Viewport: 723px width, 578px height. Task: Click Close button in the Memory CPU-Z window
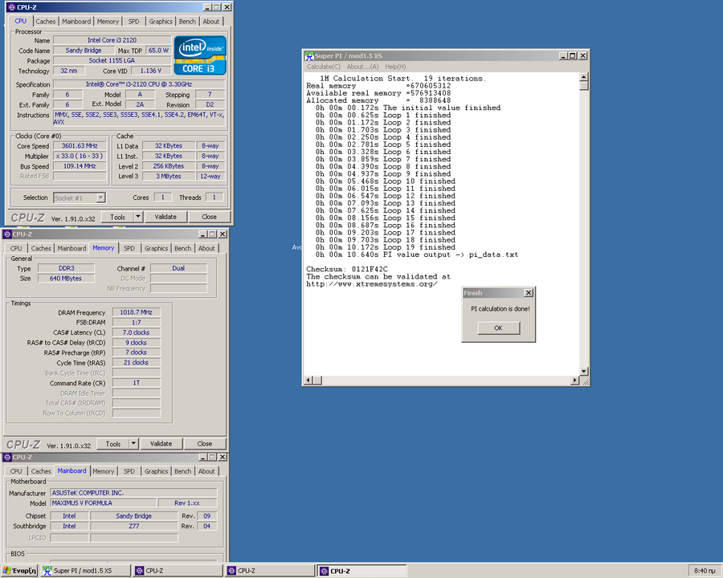(x=204, y=443)
